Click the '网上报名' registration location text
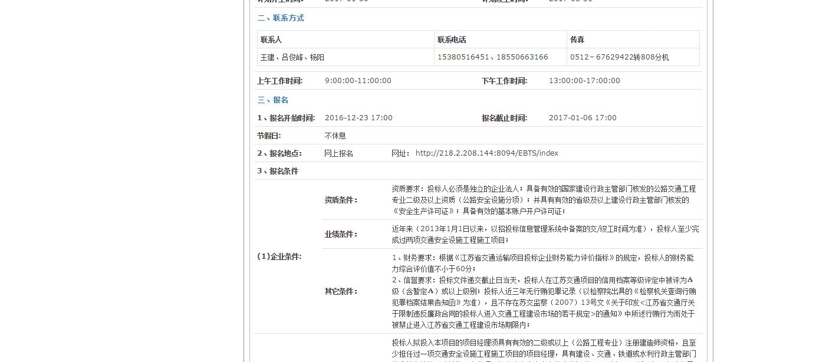 pyautogui.click(x=339, y=153)
